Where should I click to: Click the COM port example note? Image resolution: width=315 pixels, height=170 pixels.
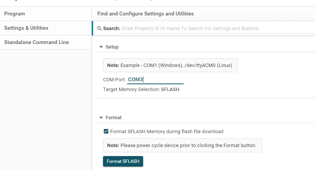[170, 65]
